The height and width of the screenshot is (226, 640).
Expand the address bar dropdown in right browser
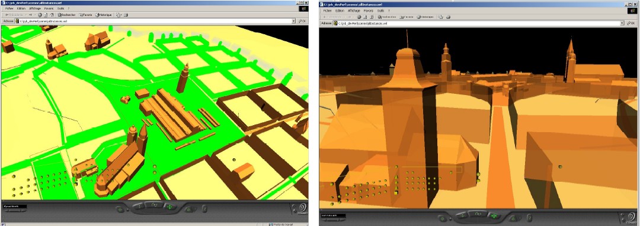(x=622, y=24)
